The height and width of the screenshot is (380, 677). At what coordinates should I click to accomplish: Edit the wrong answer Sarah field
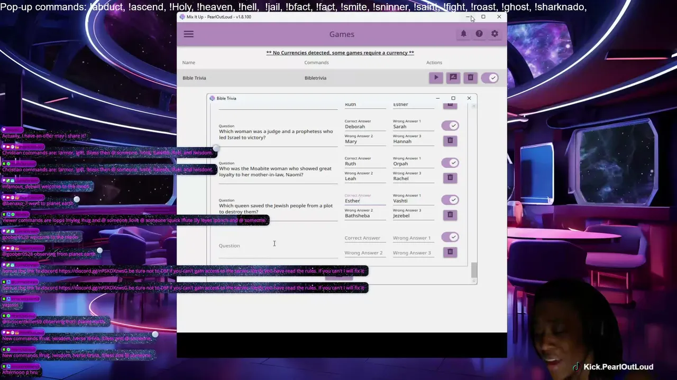(x=413, y=127)
